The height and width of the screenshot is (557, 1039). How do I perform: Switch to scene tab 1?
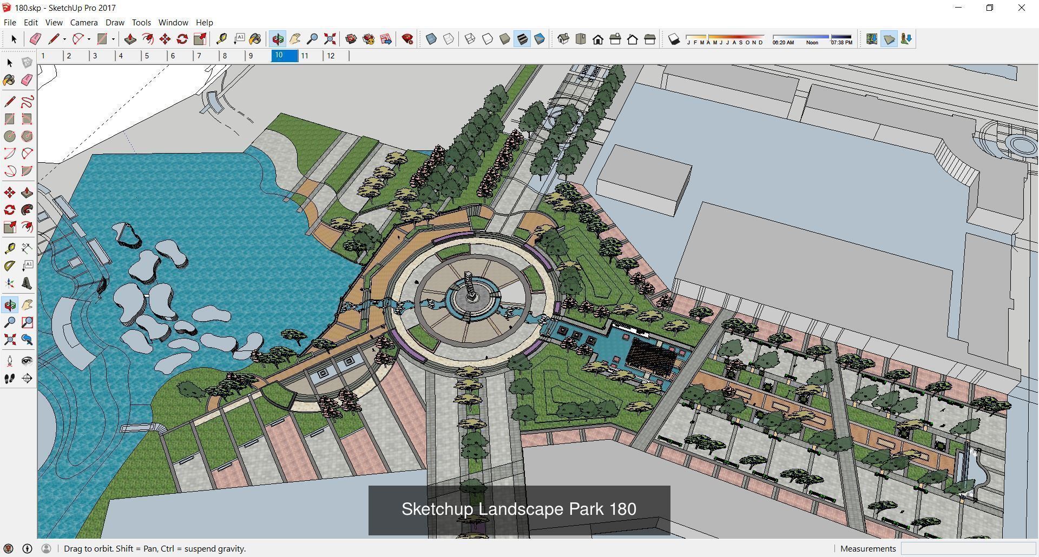(x=51, y=56)
